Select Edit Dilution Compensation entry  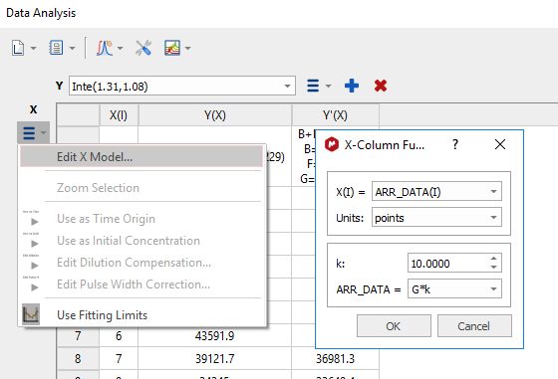point(141,263)
